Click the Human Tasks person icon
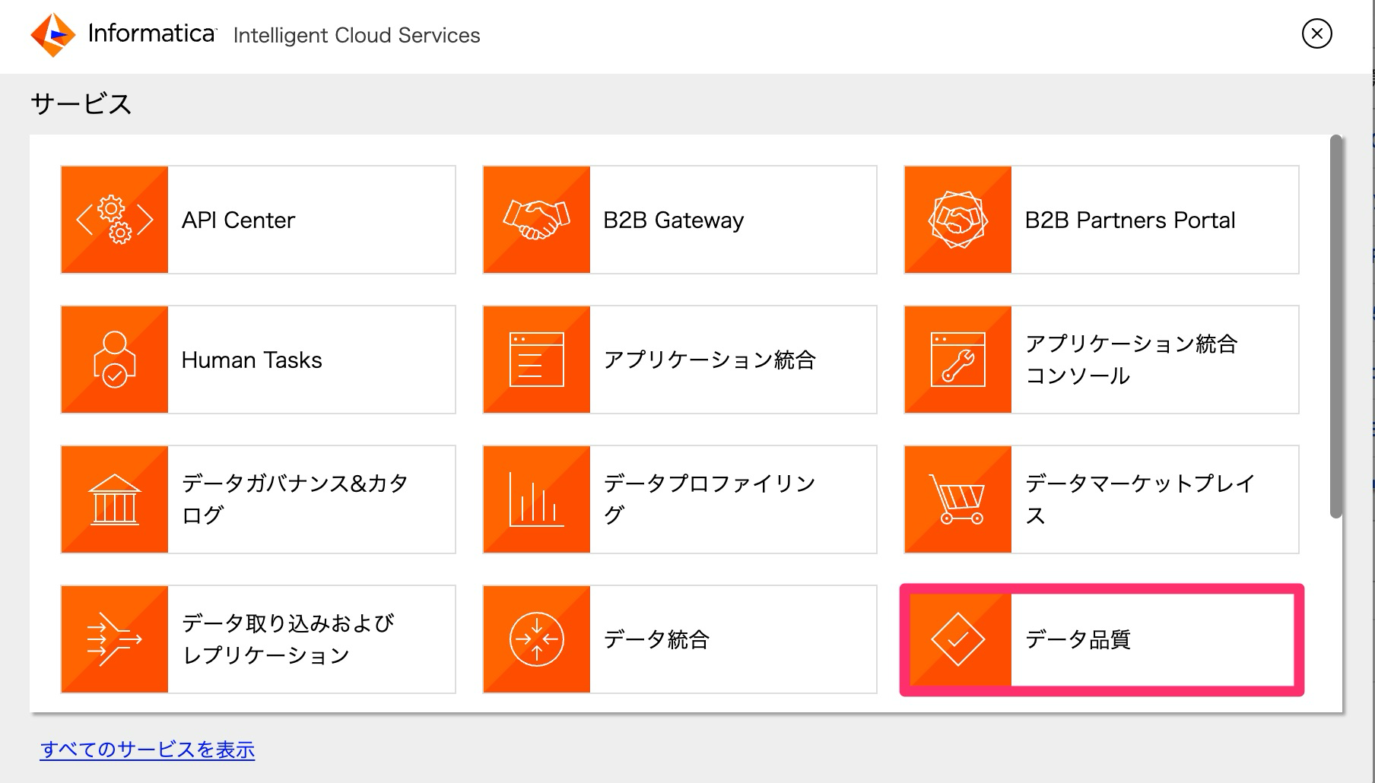Image resolution: width=1375 pixels, height=783 pixels. 115,360
